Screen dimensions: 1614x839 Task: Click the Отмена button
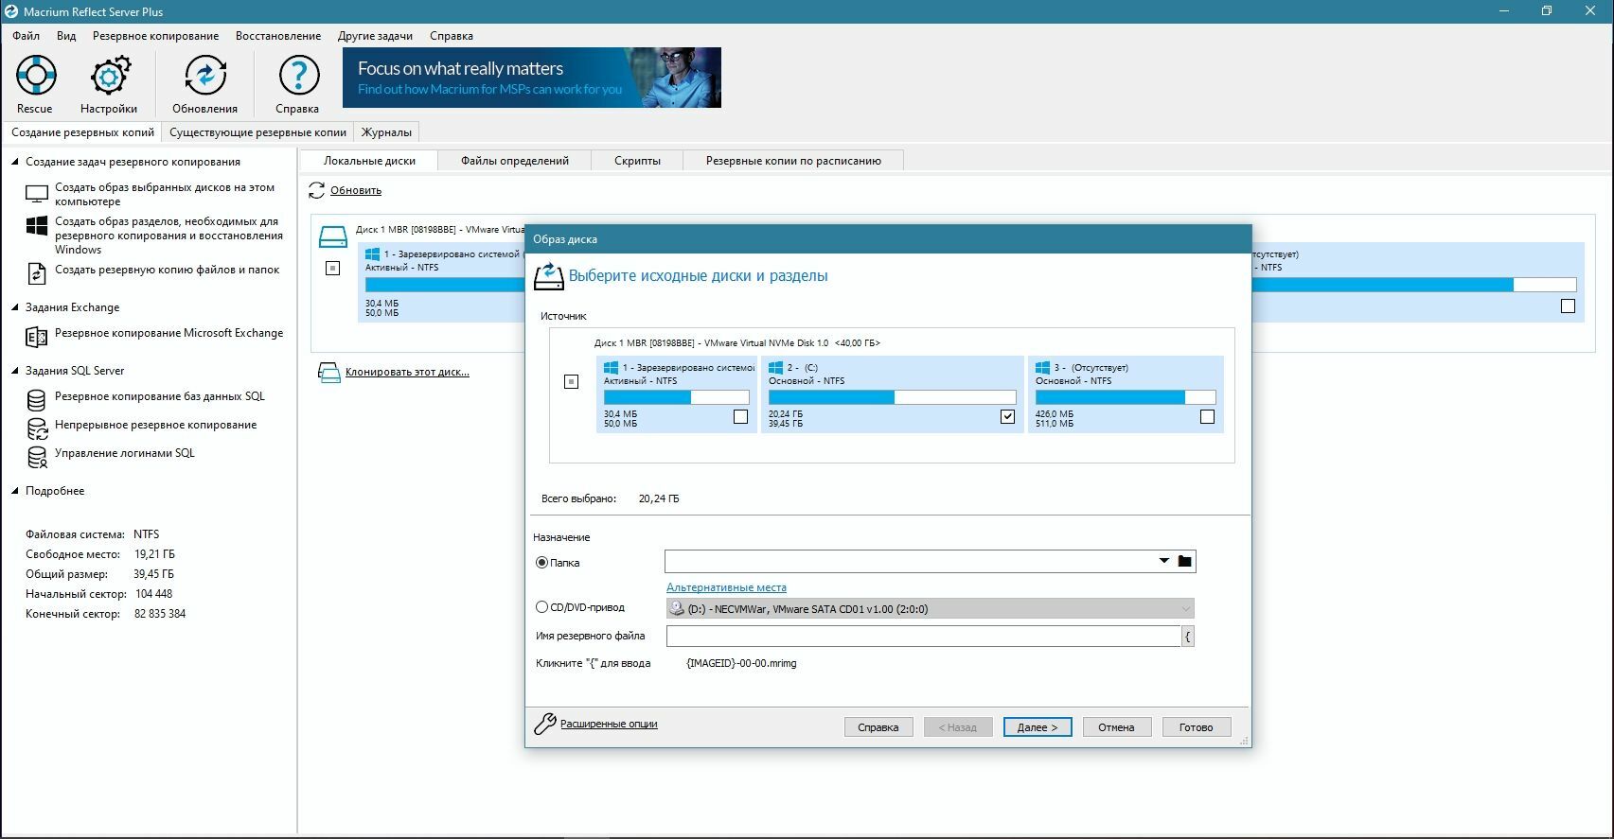tap(1117, 727)
